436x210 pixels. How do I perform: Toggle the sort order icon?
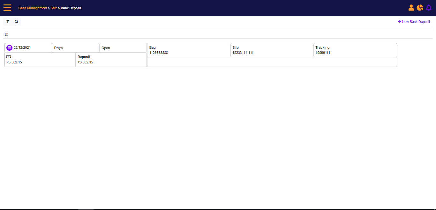click(6, 34)
